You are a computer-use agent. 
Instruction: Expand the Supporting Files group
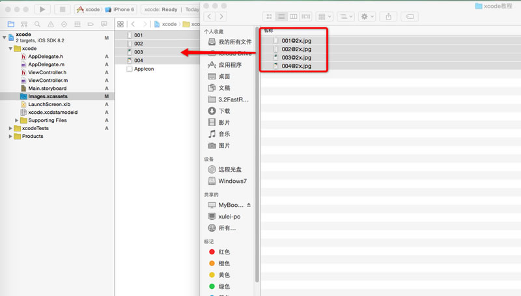click(x=17, y=120)
